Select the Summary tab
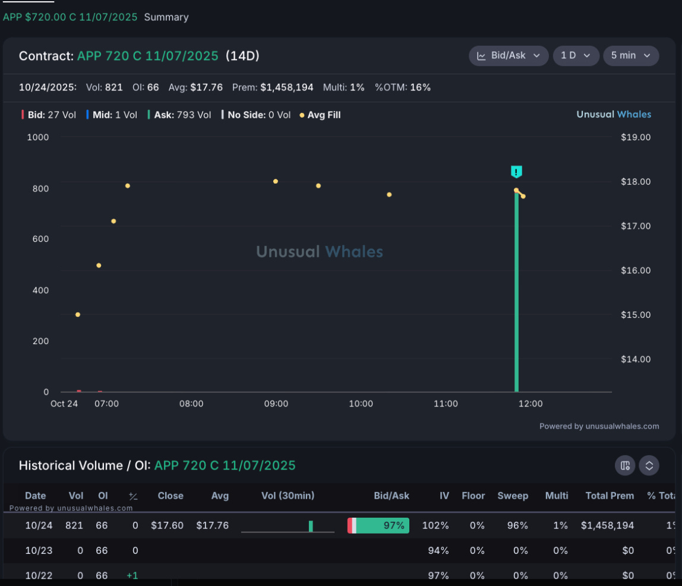682x586 pixels. tap(166, 17)
